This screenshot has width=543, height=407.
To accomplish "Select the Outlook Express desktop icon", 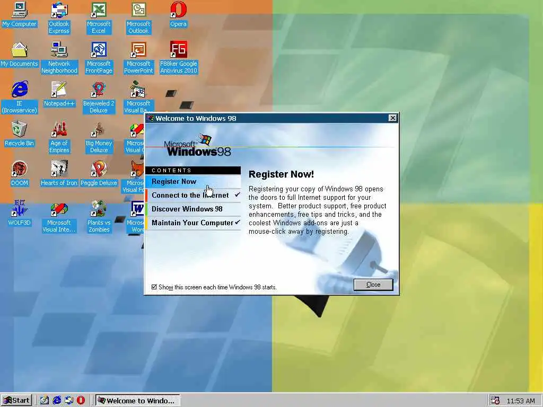I will [x=59, y=18].
